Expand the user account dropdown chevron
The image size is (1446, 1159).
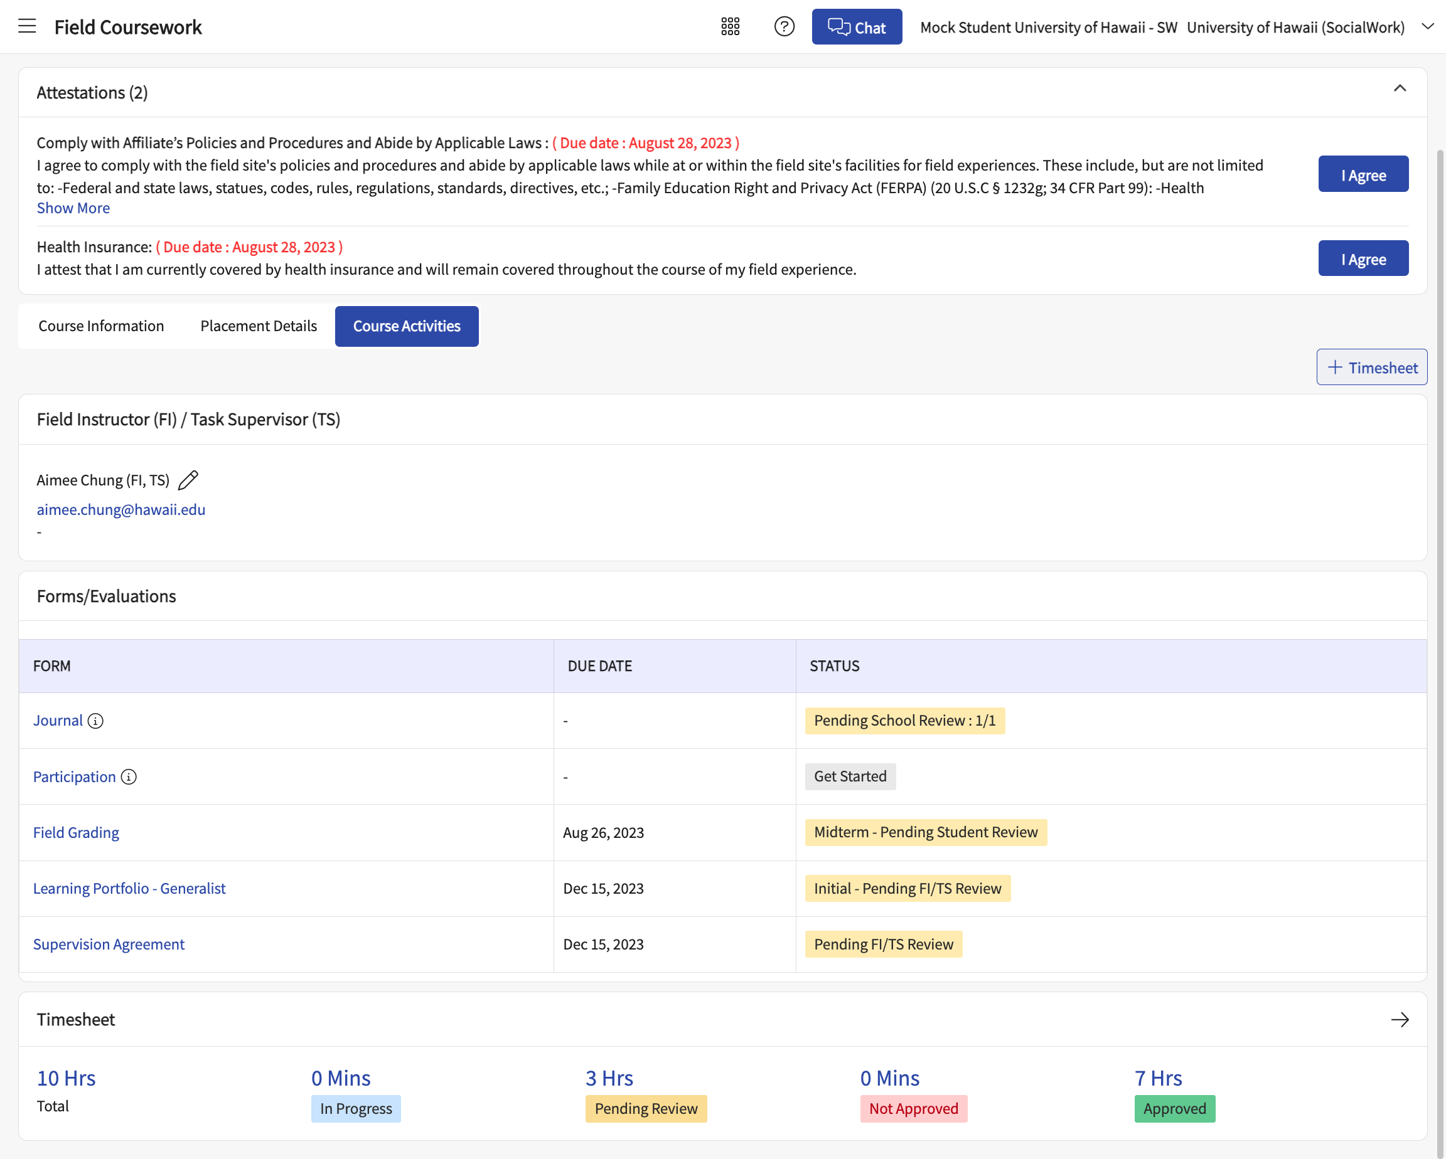[1427, 27]
